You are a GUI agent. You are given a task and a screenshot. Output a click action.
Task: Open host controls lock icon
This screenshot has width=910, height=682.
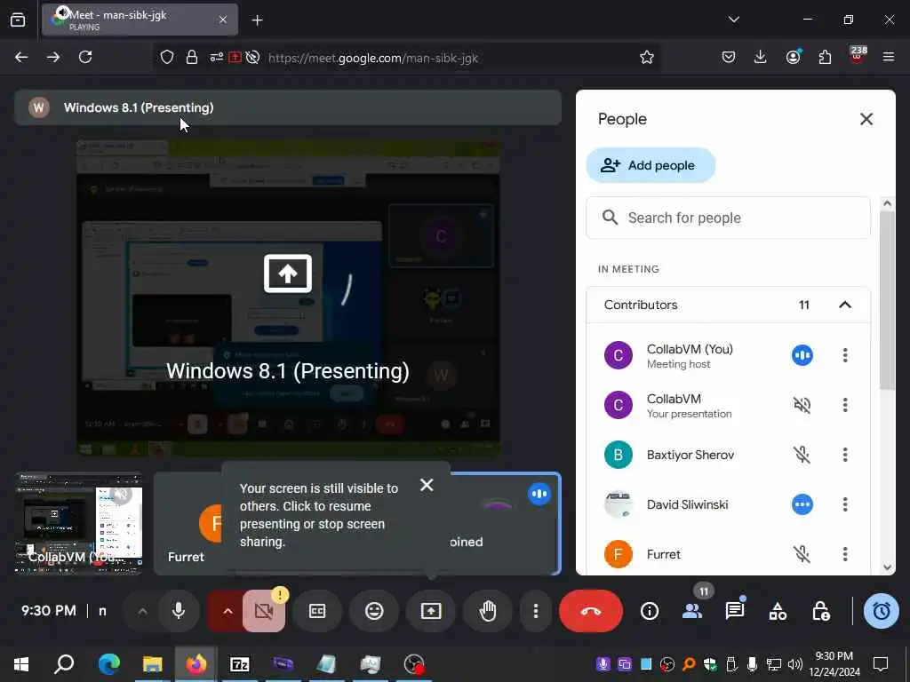820,611
